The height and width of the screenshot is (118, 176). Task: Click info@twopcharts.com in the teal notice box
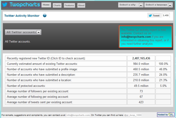click(x=136, y=37)
